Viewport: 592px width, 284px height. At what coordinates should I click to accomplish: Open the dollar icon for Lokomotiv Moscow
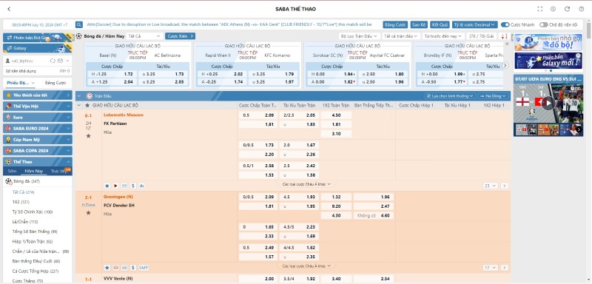pos(133,186)
